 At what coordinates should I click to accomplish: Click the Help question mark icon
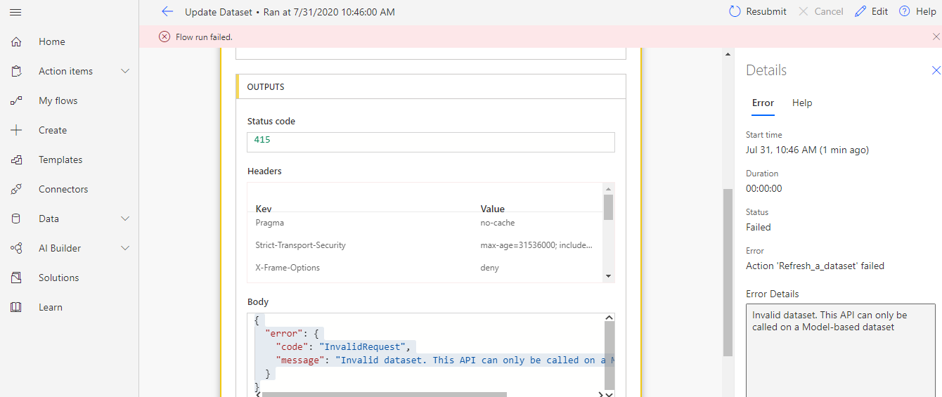coord(905,11)
